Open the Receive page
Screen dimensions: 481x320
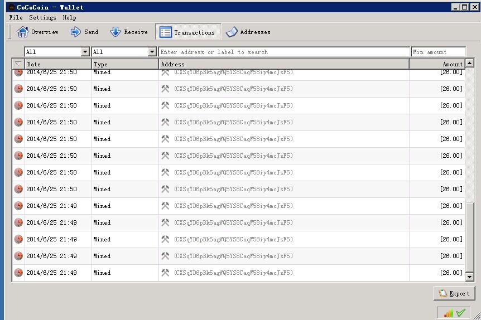click(x=129, y=32)
